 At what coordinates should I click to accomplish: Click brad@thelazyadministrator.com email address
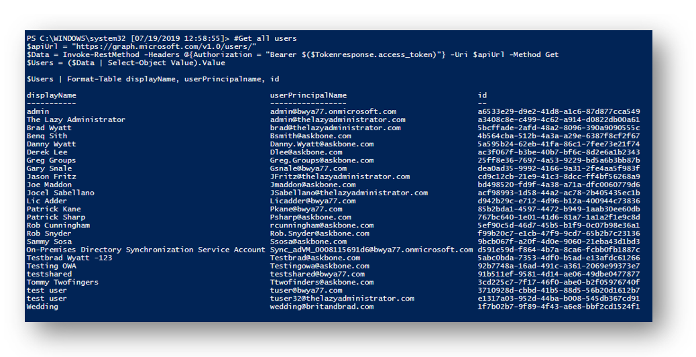[x=335, y=128]
